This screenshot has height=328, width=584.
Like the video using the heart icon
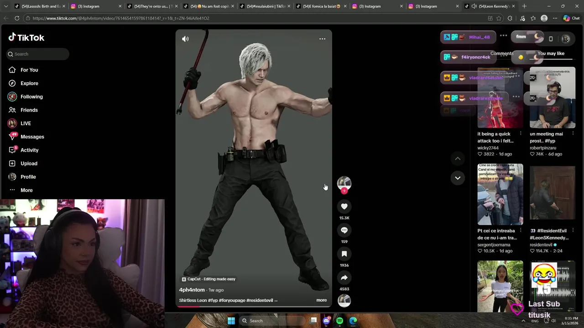344,206
